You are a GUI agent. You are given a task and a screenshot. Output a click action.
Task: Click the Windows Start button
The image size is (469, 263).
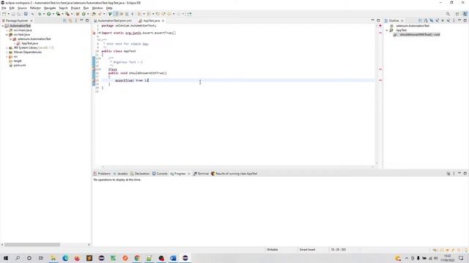pyautogui.click(x=6, y=258)
